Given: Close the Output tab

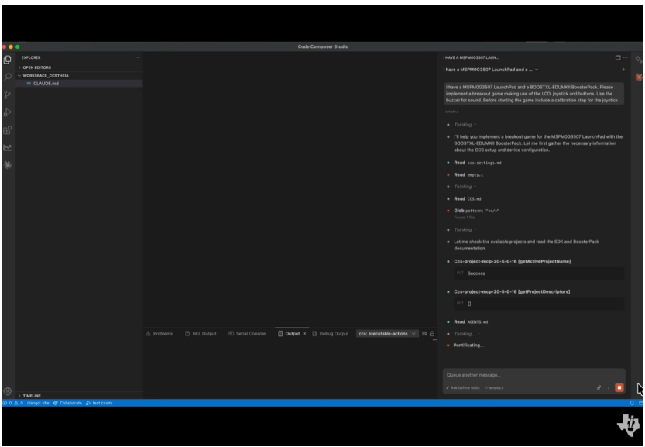Looking at the screenshot, I should (304, 334).
